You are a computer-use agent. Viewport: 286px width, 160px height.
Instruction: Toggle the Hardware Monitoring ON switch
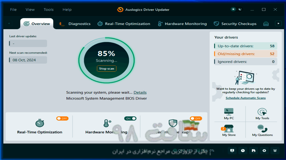tap(130, 118)
